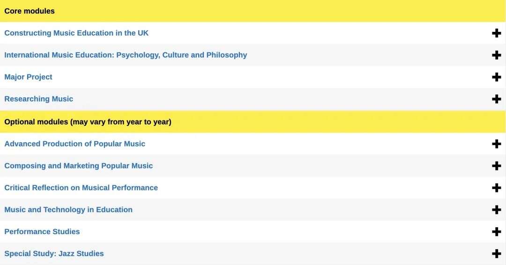
Task: Click plus icon for Advanced Production module
Action: 496,144
